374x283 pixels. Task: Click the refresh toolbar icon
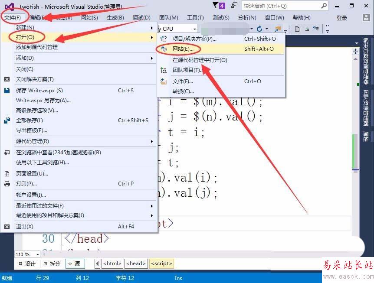pyautogui.click(x=259, y=29)
